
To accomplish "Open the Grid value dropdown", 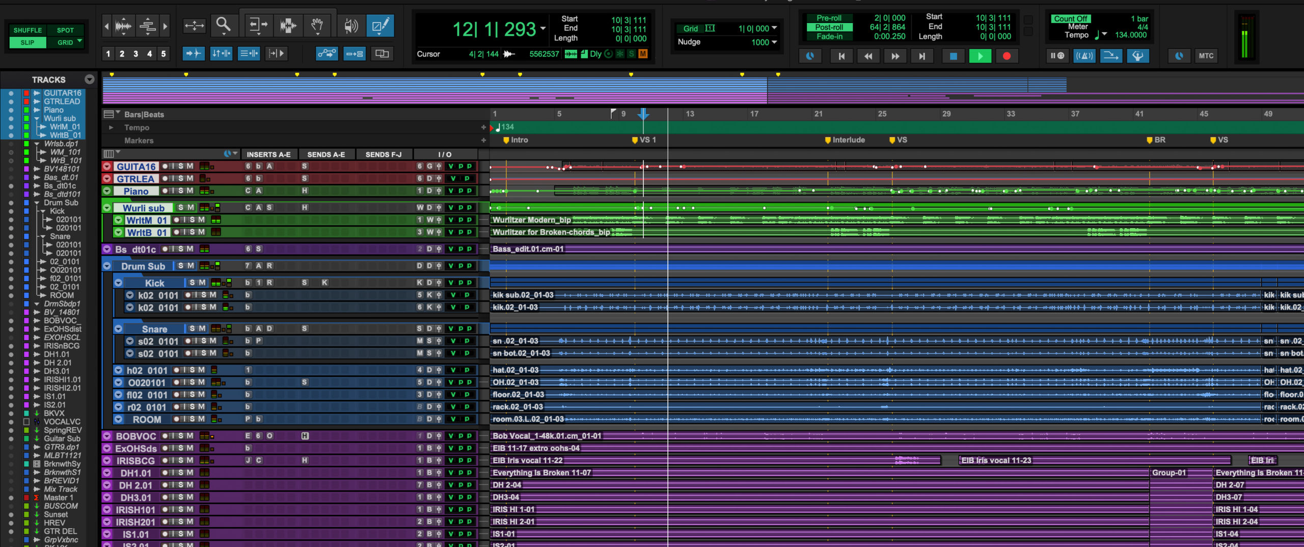I will (774, 29).
